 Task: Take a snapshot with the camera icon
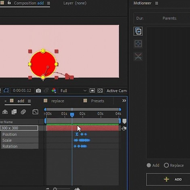click(x=39, y=91)
